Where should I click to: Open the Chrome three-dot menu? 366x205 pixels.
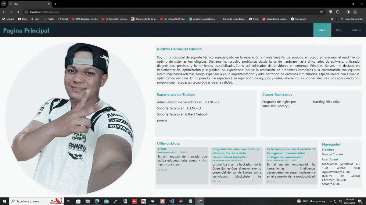tap(361, 12)
